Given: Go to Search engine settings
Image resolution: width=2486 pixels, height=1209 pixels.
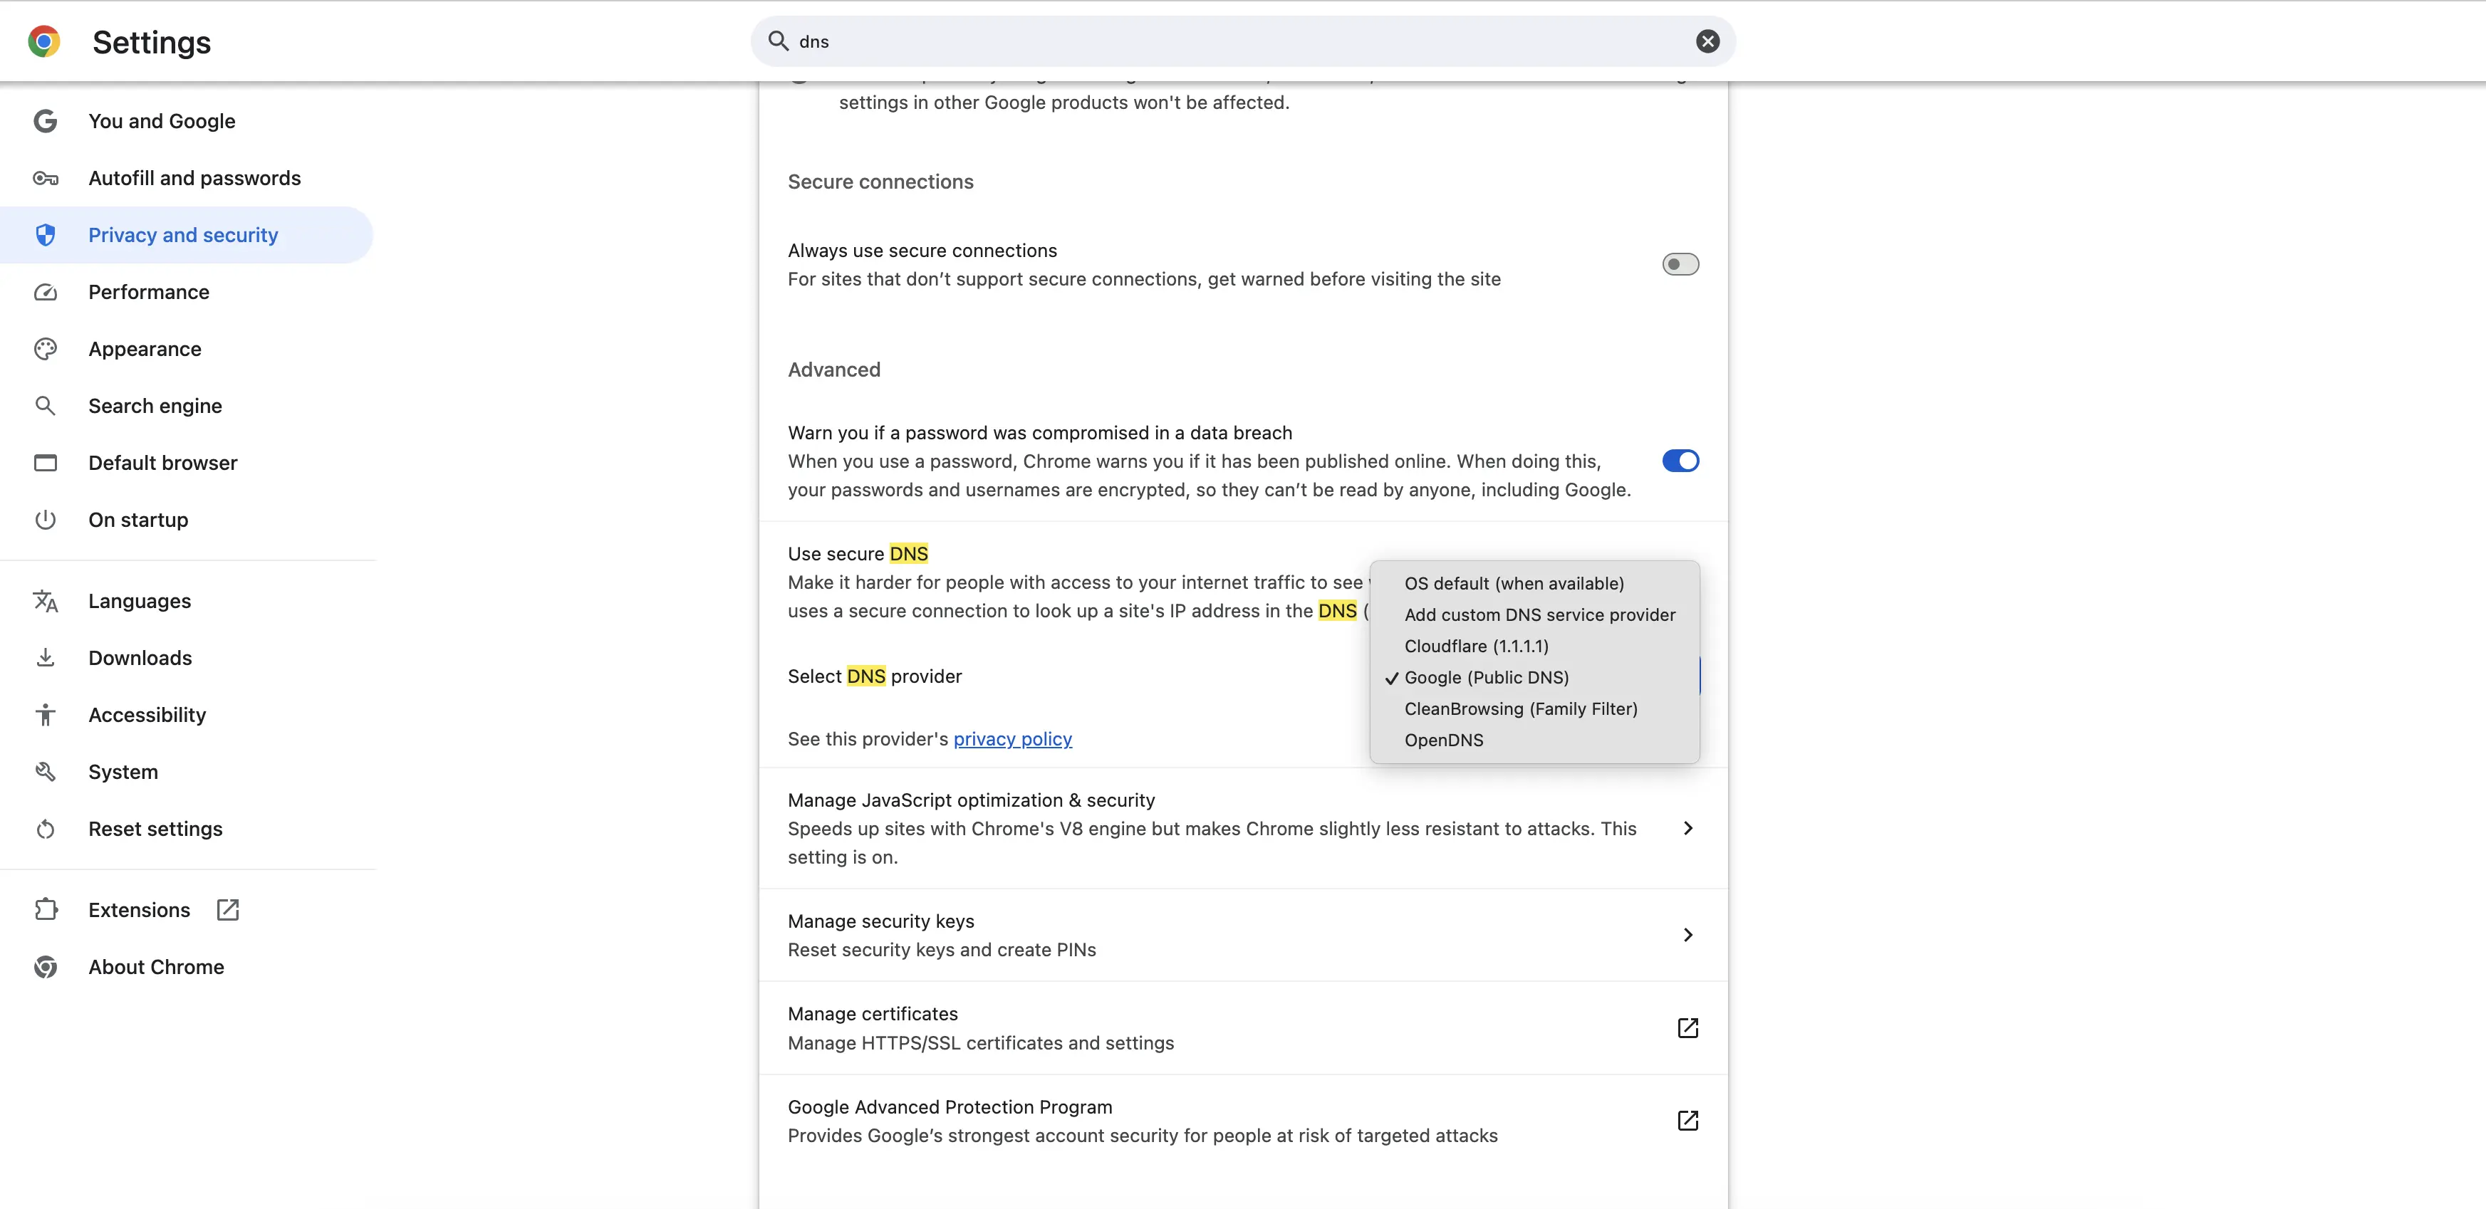Looking at the screenshot, I should tap(186, 407).
